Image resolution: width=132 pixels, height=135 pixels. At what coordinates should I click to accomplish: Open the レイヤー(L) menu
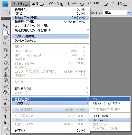coord(76,4)
